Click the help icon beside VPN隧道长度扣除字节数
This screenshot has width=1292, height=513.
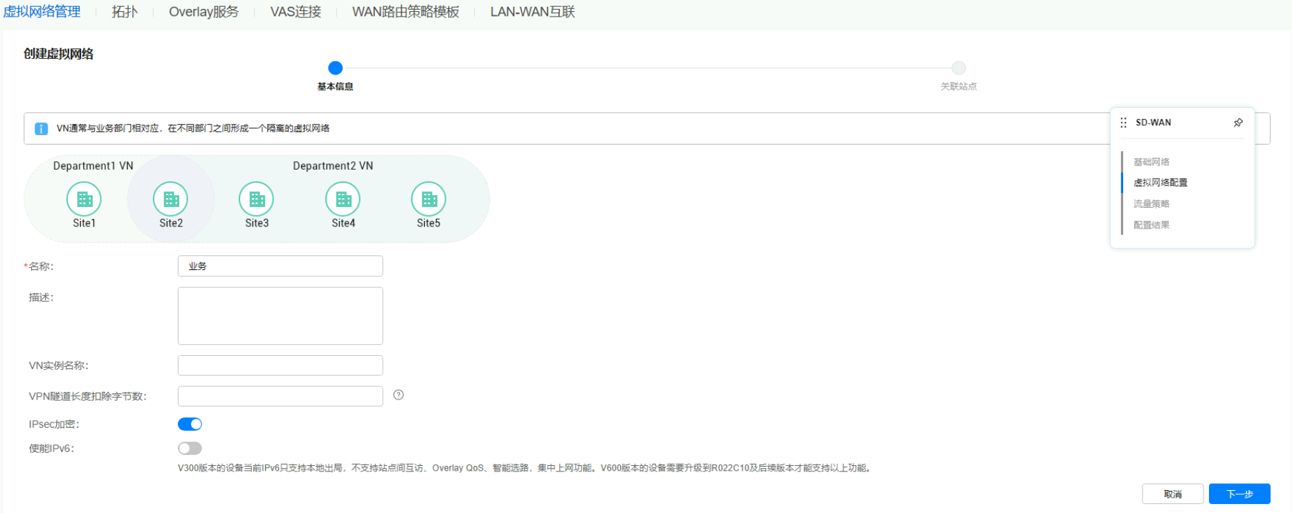pos(399,395)
